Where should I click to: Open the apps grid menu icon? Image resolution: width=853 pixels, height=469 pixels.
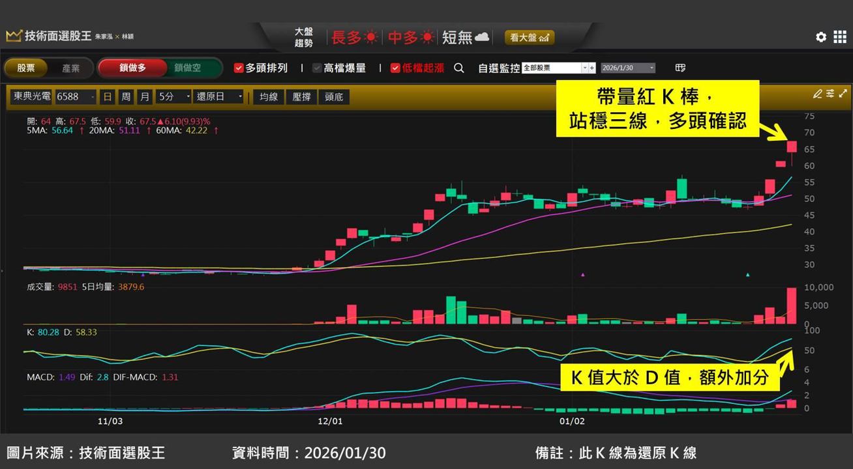(x=840, y=37)
